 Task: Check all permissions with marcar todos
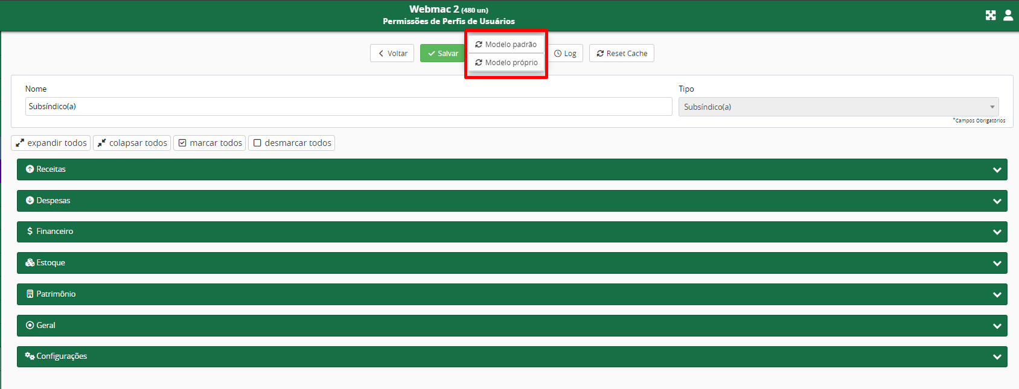coord(209,143)
